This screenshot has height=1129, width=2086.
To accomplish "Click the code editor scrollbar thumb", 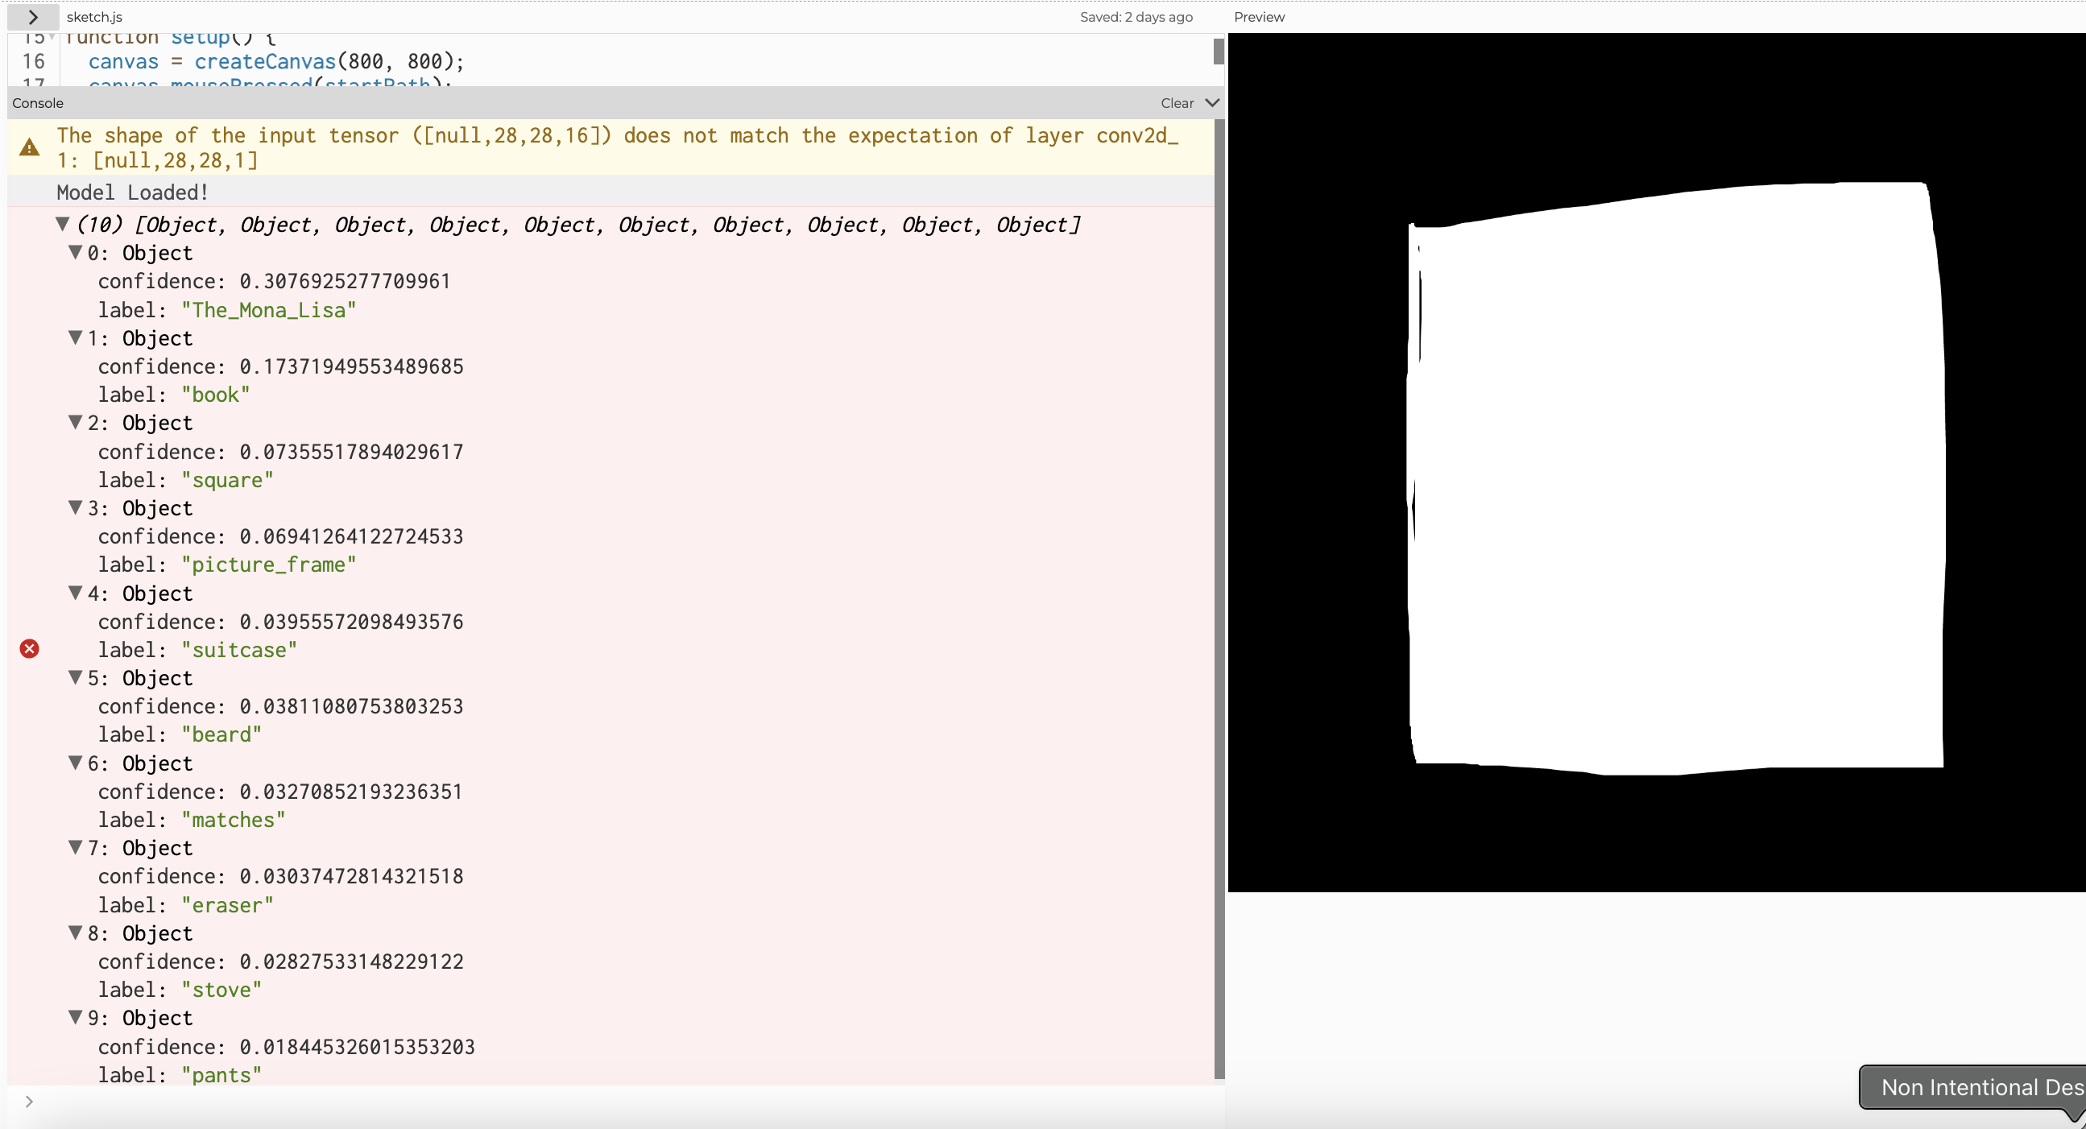I will tap(1218, 52).
